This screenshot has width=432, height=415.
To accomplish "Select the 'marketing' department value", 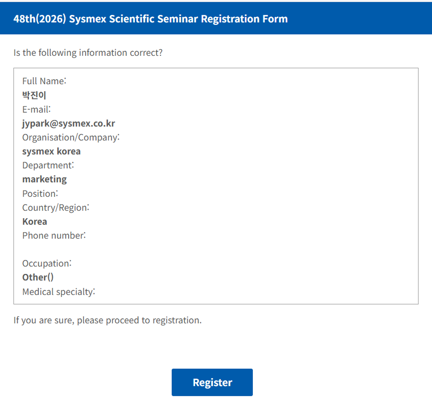I will coord(44,179).
